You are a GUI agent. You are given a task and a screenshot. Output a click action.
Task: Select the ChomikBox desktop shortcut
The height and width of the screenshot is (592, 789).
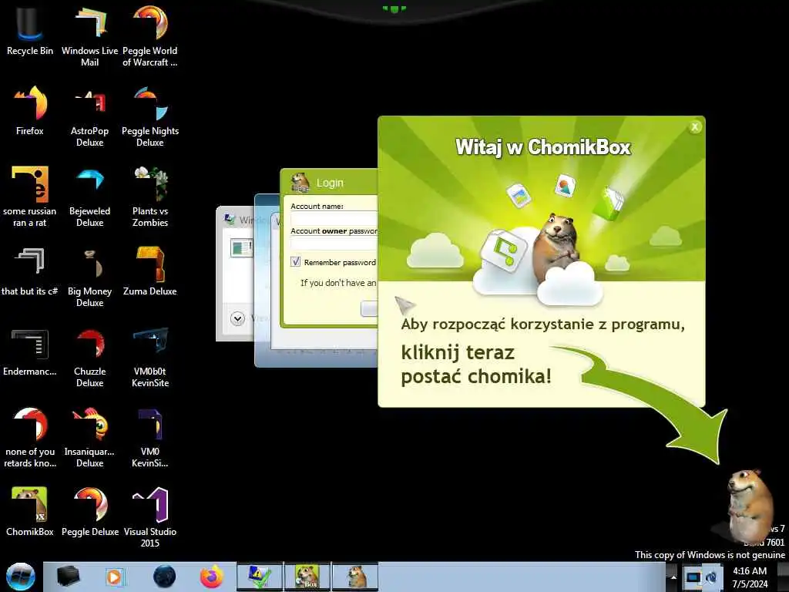click(30, 512)
